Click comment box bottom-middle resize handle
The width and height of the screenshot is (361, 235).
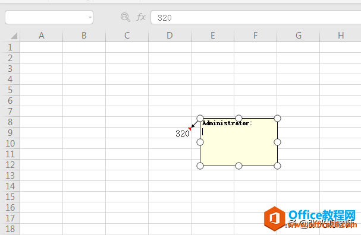coord(238,166)
